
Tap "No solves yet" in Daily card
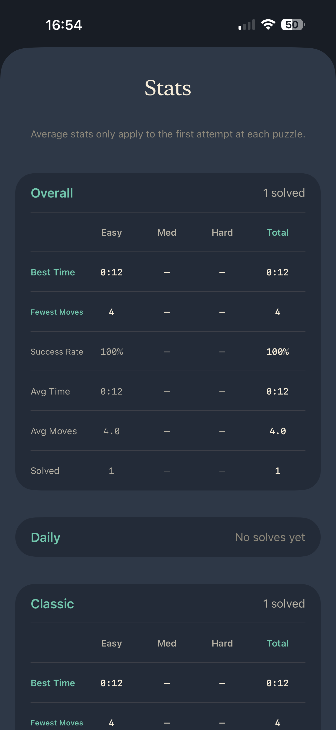tap(270, 537)
